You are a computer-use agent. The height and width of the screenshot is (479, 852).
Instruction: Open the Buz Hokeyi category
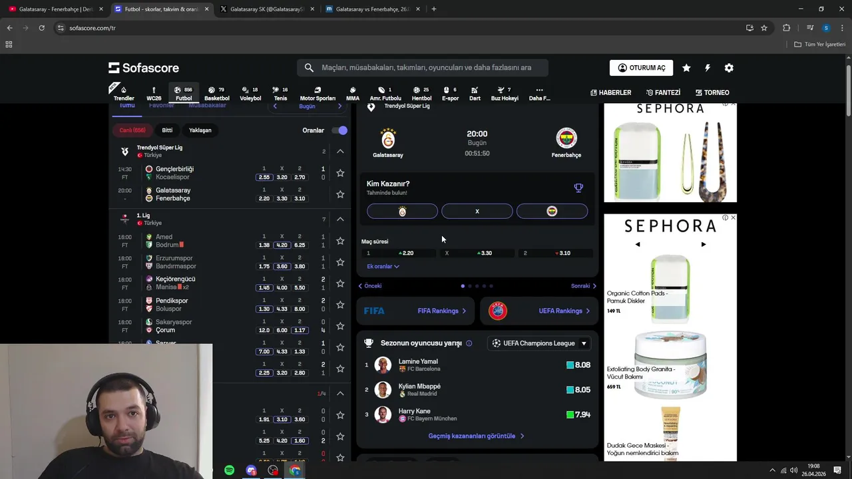(x=505, y=94)
